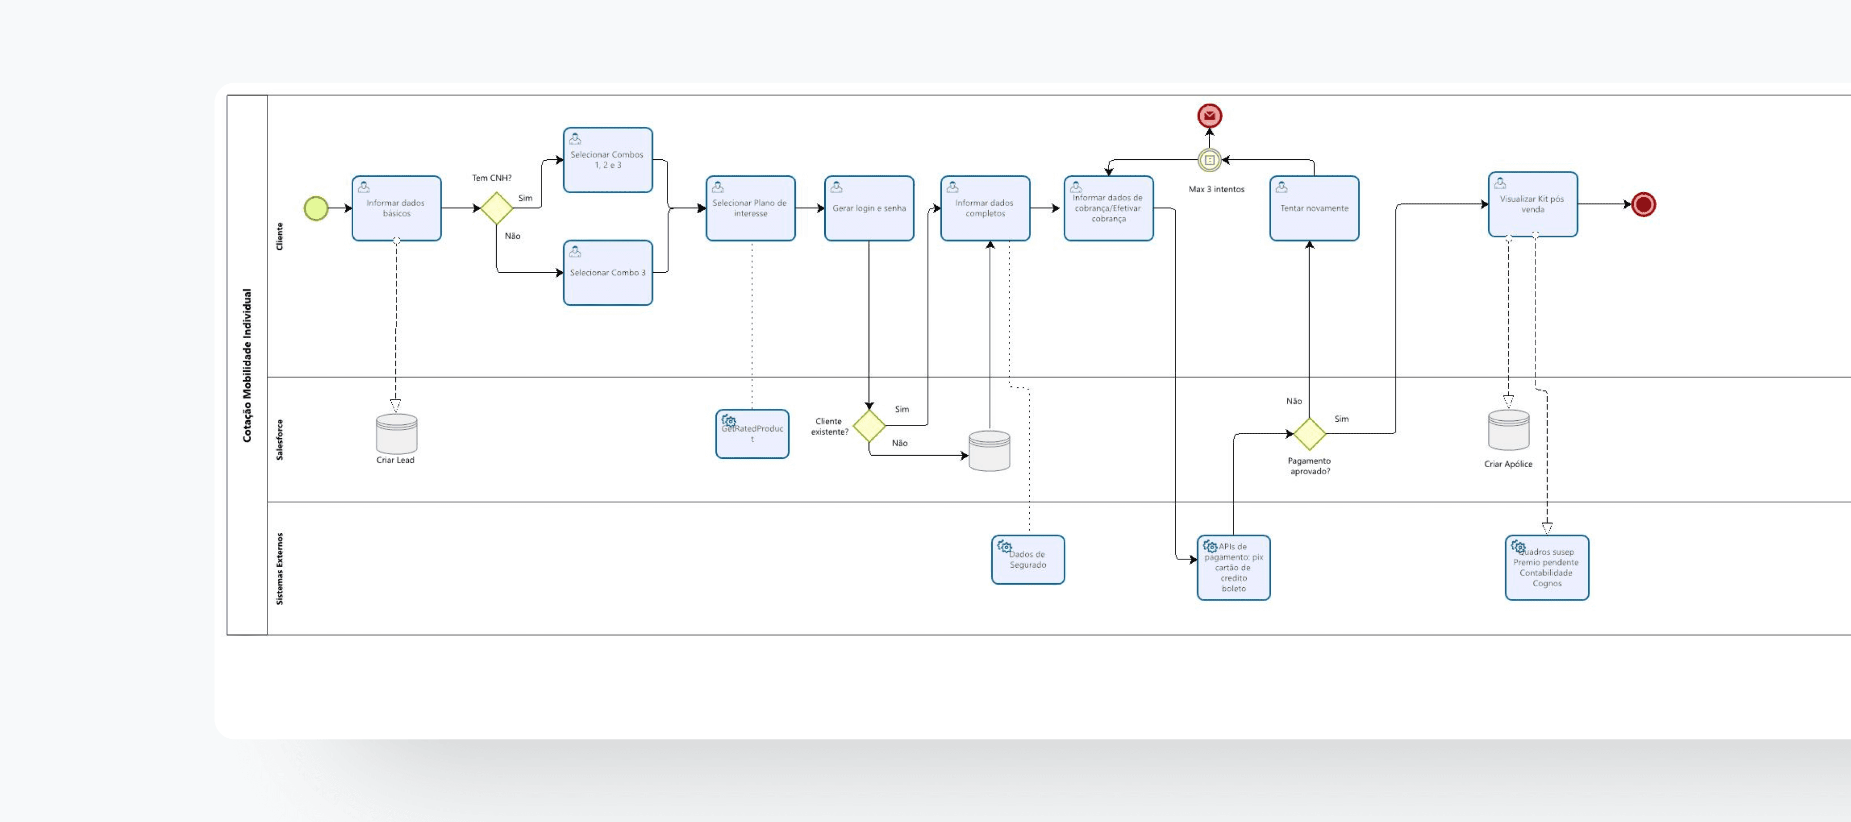Click the red end event circle

coord(1643,204)
